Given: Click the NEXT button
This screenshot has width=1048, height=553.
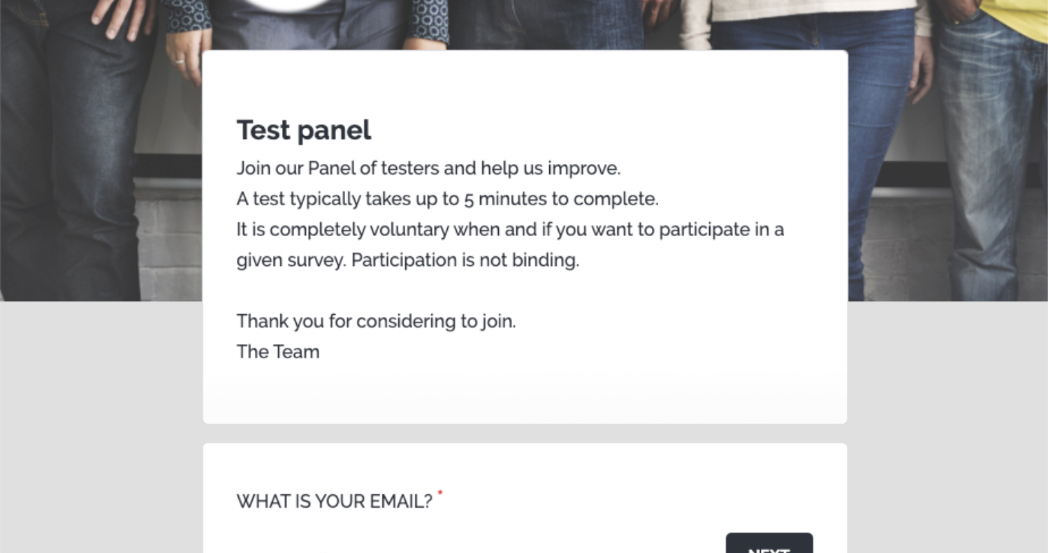Looking at the screenshot, I should click(x=769, y=543).
